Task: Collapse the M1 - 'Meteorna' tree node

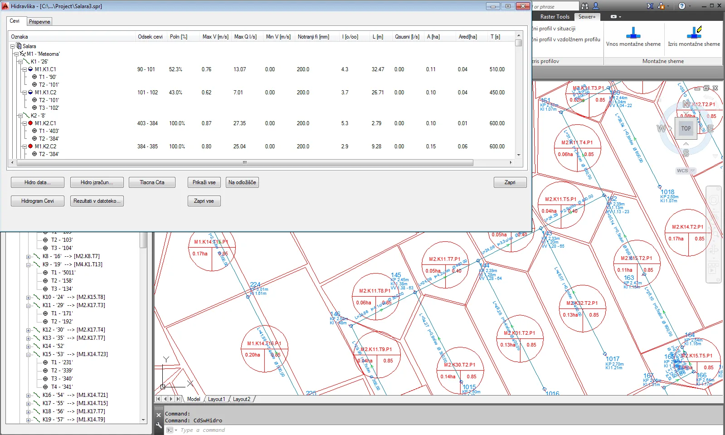Action: (16, 54)
